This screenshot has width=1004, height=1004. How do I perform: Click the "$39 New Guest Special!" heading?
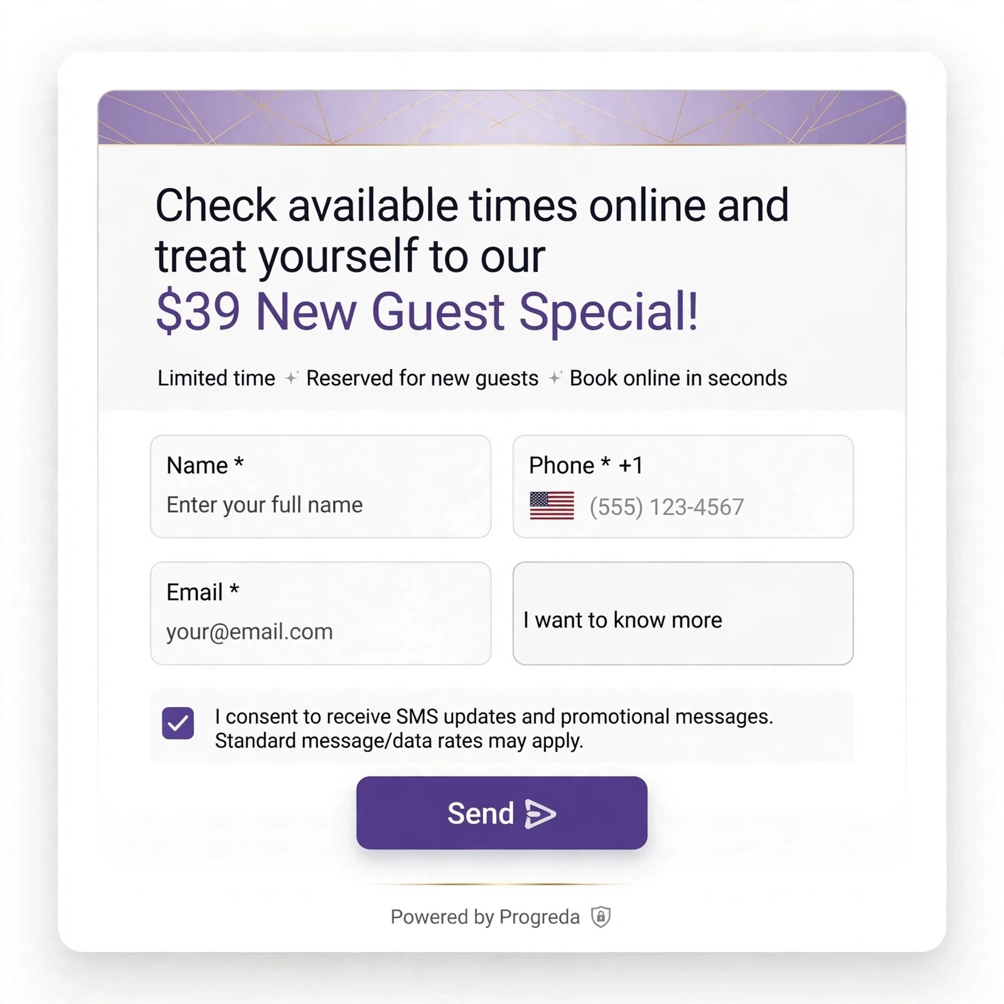coord(427,311)
